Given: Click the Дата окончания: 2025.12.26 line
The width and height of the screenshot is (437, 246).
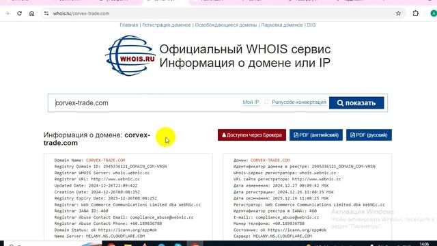Looking at the screenshot, I should 281,198.
